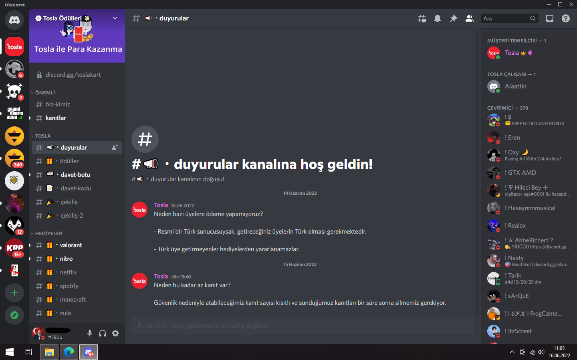The image size is (577, 360).
Task: Open Microsoft Edge from the taskbar
Action: click(x=69, y=352)
